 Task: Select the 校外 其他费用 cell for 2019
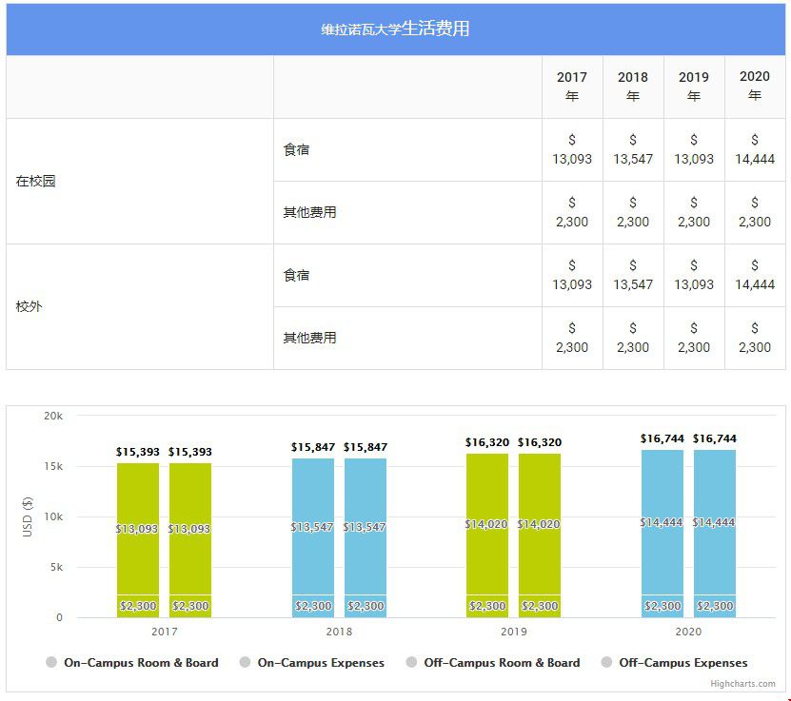pyautogui.click(x=694, y=339)
